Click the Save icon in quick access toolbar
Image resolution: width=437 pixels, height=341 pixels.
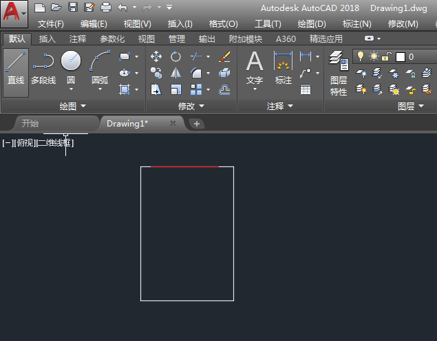pyautogui.click(x=73, y=8)
